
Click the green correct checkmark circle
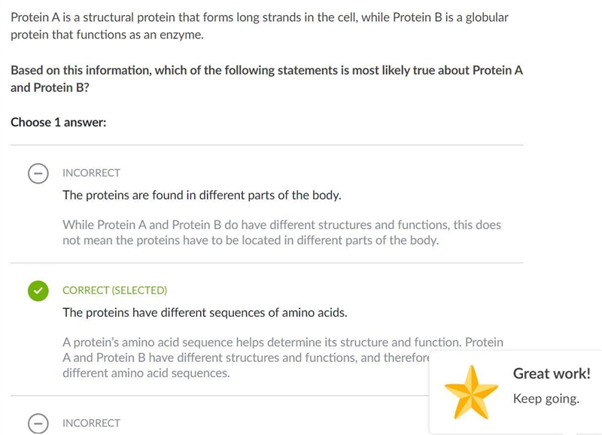pyautogui.click(x=38, y=291)
